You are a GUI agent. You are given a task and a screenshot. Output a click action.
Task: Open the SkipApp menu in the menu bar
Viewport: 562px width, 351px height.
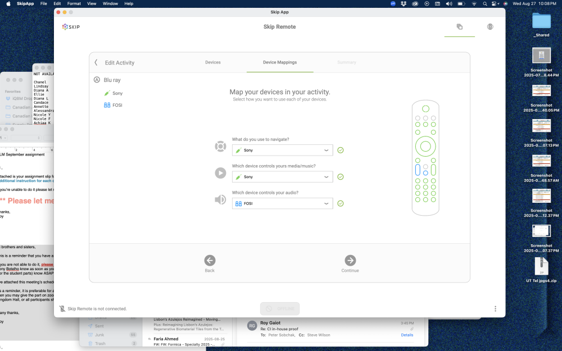[x=25, y=3]
